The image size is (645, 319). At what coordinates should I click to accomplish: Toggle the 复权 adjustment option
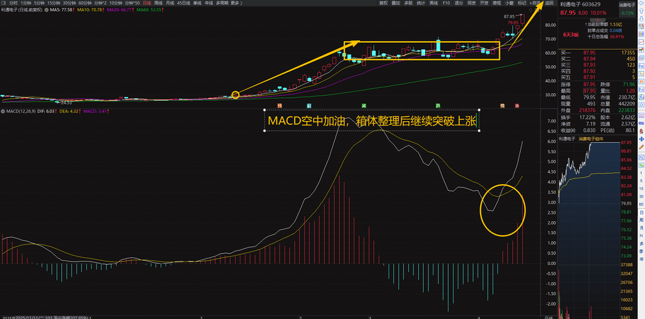pyautogui.click(x=384, y=3)
